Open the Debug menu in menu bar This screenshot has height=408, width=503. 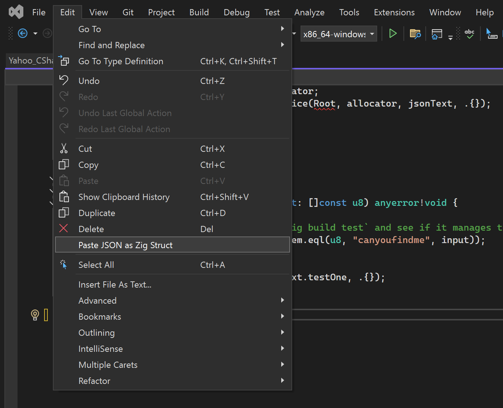pyautogui.click(x=236, y=12)
